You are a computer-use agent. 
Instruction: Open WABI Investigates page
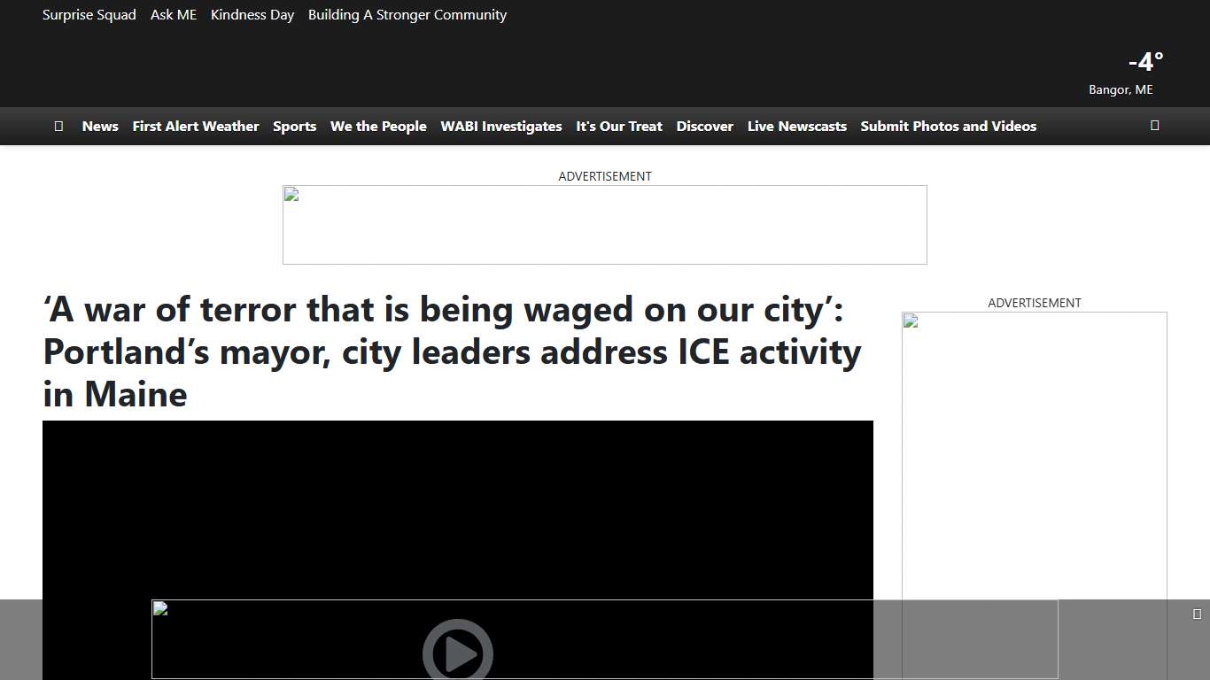tap(501, 127)
